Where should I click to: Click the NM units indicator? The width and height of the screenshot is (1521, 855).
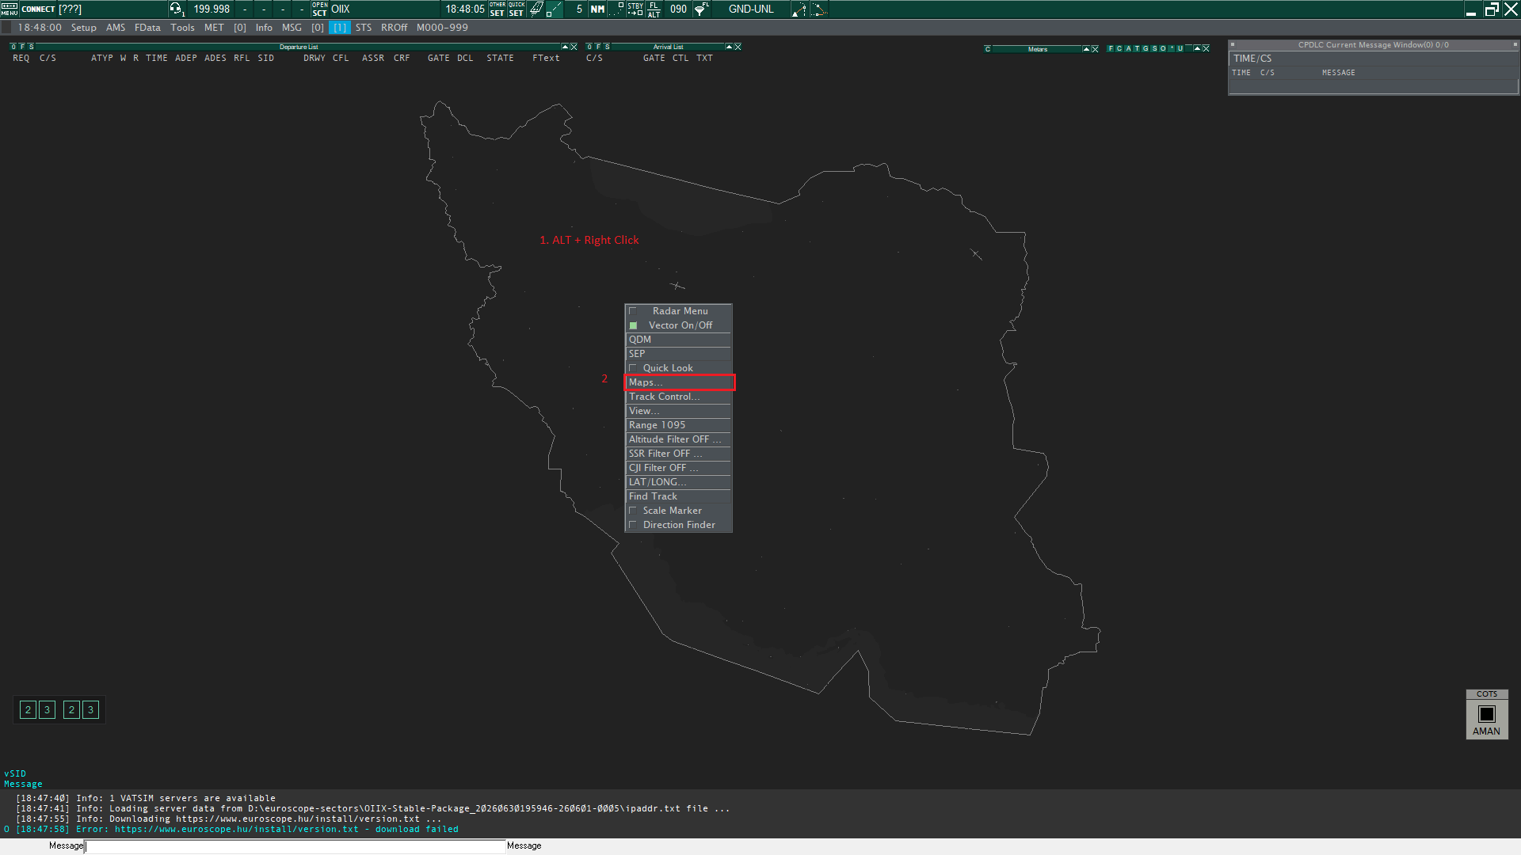pos(597,9)
